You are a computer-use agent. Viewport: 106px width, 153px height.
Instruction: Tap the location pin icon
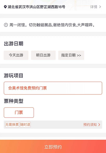point(5,7)
